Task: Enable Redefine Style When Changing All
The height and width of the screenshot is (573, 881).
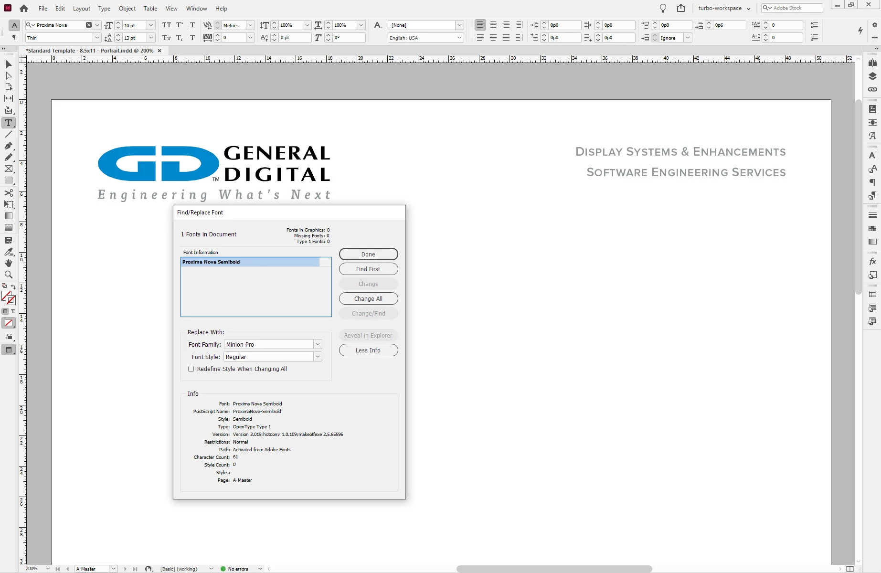Action: [x=191, y=369]
